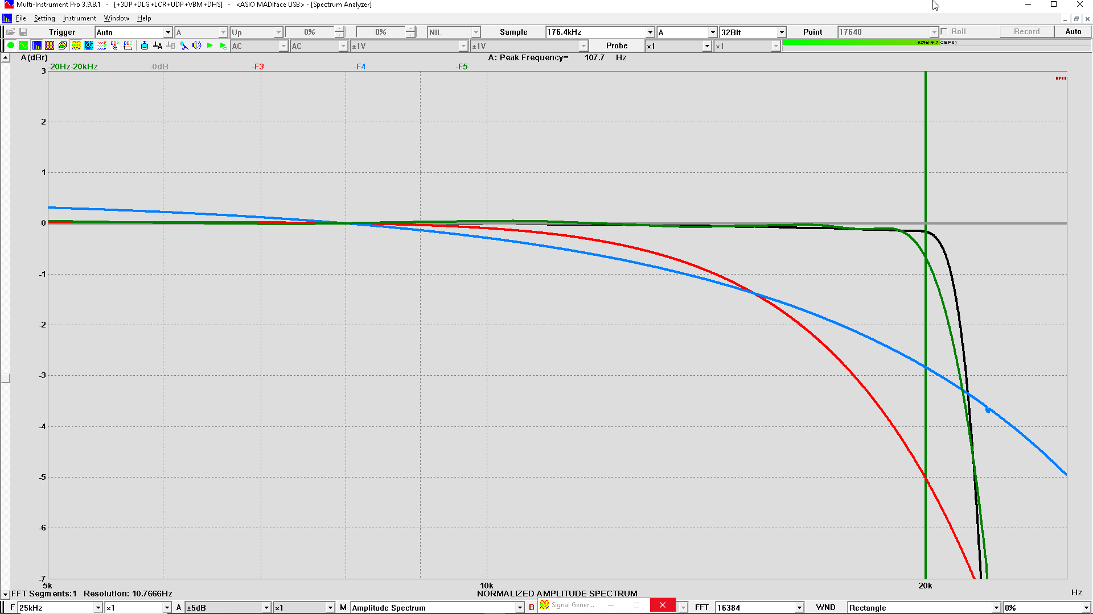Click the channel B zeroing icon
Image resolution: width=1093 pixels, height=614 pixels.
pyautogui.click(x=171, y=45)
